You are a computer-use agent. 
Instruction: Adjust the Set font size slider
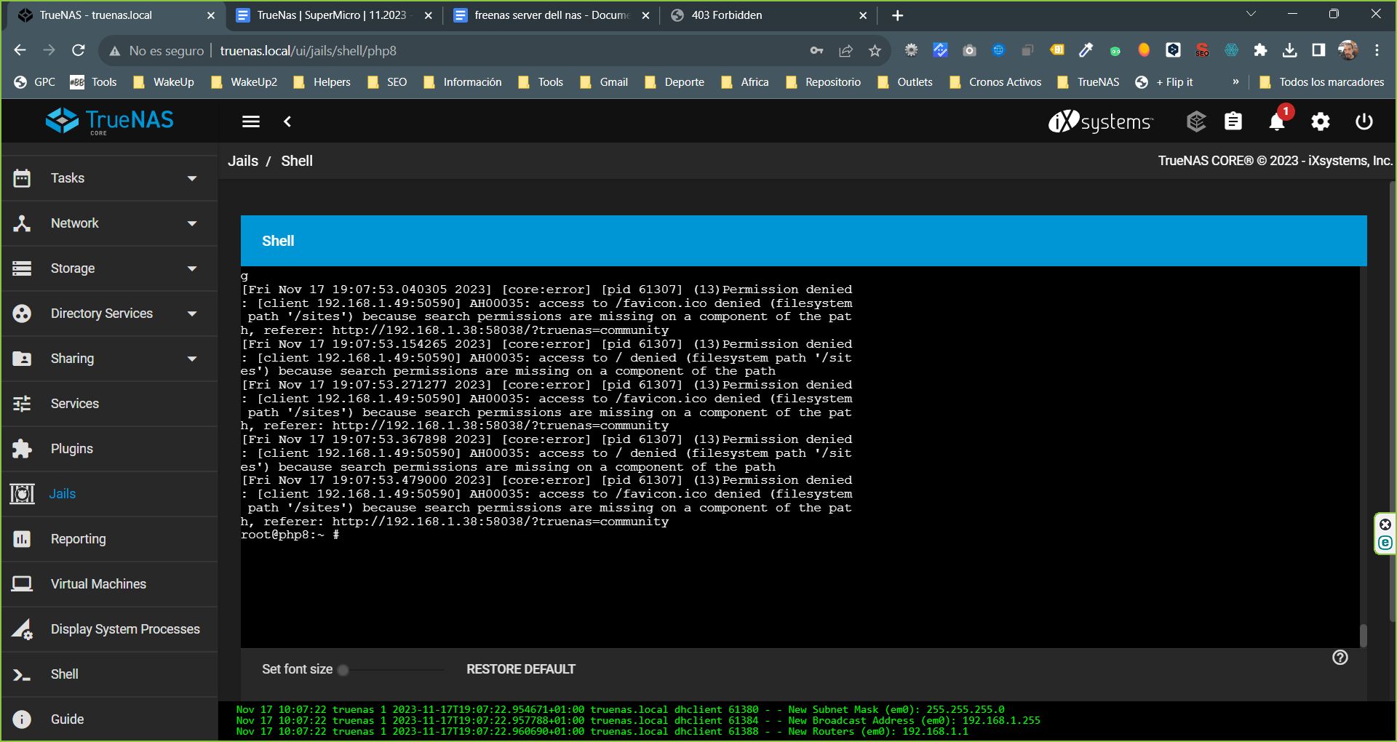(x=343, y=670)
